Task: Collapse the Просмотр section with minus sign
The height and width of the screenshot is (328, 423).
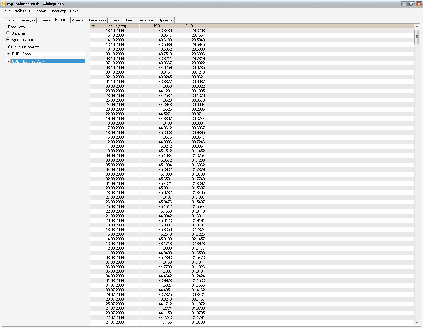Action: [5, 27]
